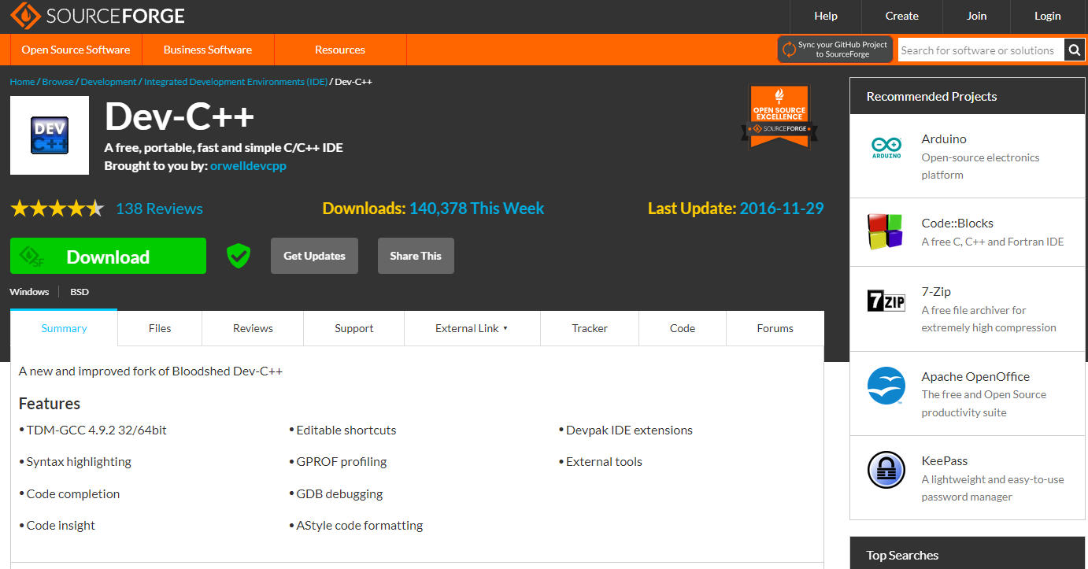Click the Browse breadcrumb link

(57, 82)
